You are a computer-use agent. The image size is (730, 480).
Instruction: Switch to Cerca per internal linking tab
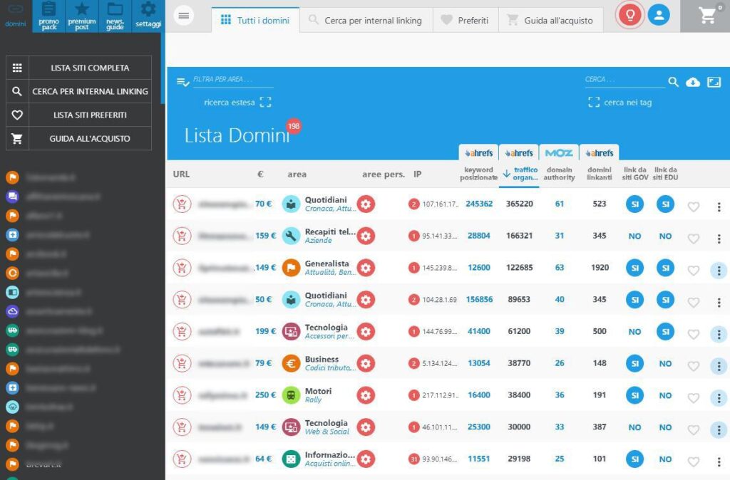coord(364,21)
